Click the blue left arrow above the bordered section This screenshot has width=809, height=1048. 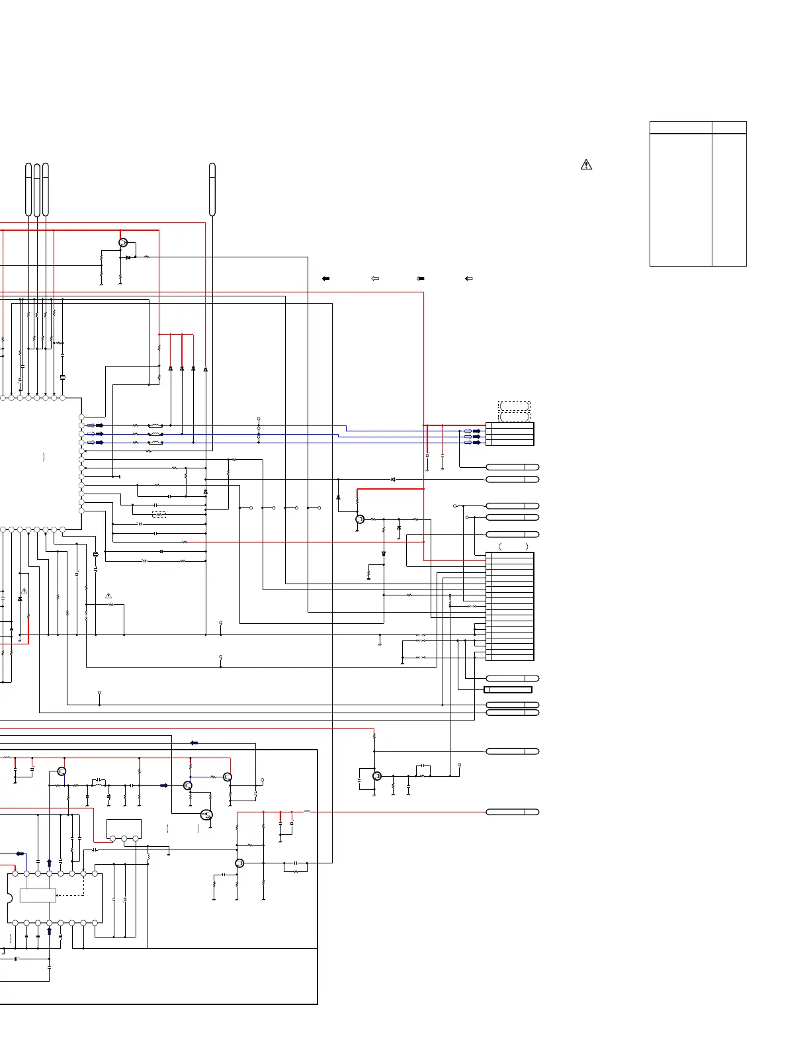coord(194,743)
